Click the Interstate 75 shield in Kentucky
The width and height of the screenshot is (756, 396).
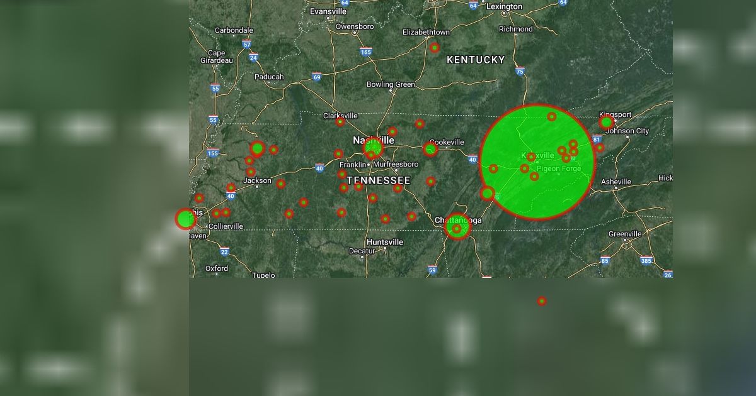click(x=519, y=72)
